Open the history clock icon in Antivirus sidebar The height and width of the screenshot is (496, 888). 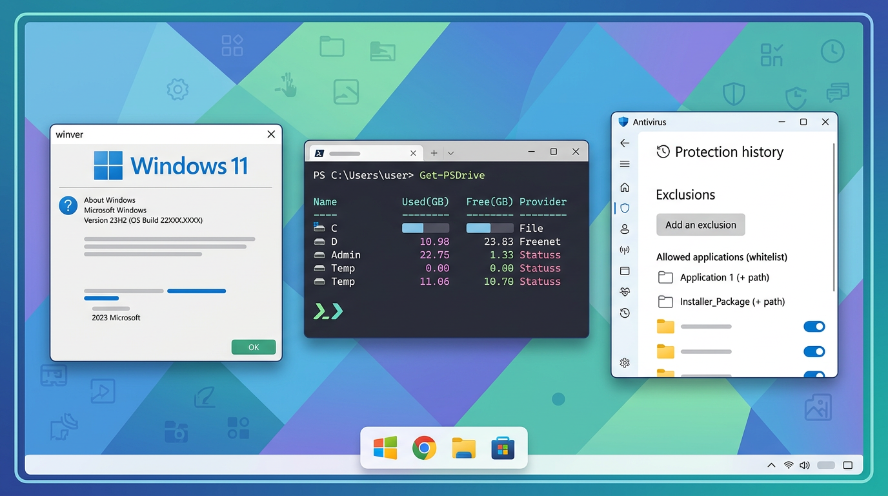625,313
